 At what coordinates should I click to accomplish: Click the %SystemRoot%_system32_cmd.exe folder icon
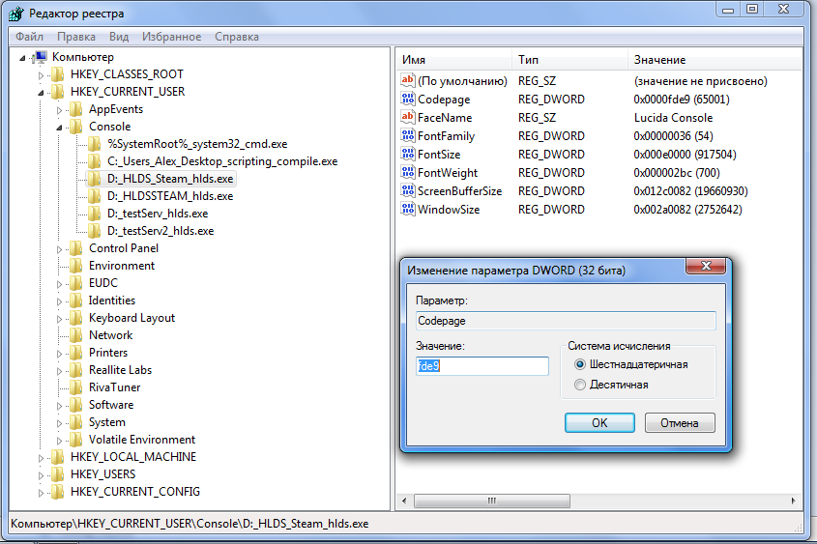(x=95, y=144)
